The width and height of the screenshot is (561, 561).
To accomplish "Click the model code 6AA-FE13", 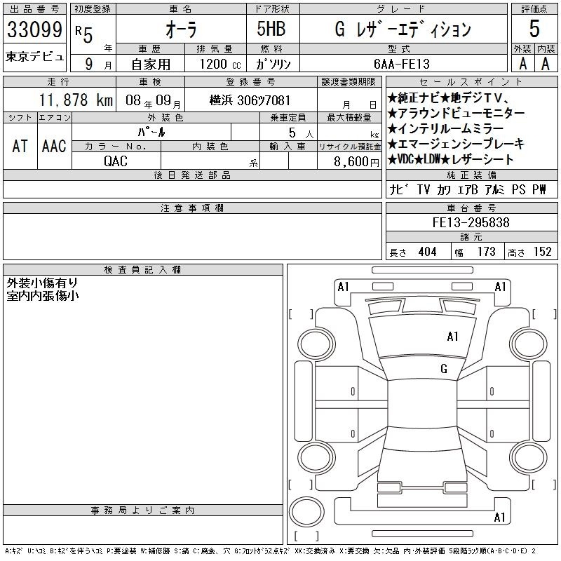I will (x=401, y=64).
